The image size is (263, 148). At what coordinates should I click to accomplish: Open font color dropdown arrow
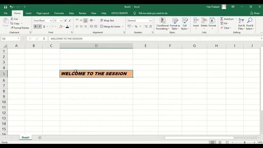(70, 26)
